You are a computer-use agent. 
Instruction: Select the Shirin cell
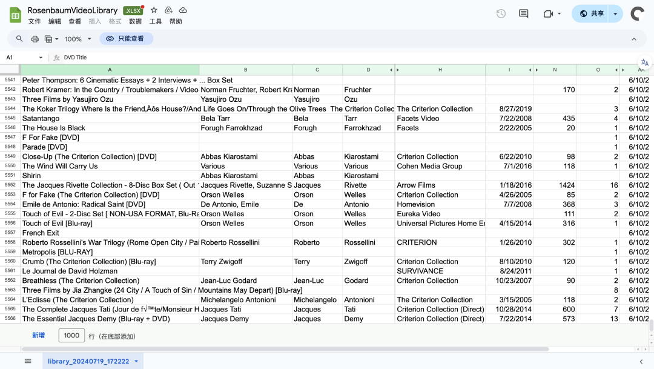coord(110,176)
